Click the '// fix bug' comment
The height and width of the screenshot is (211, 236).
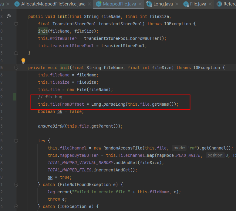(x=50, y=97)
